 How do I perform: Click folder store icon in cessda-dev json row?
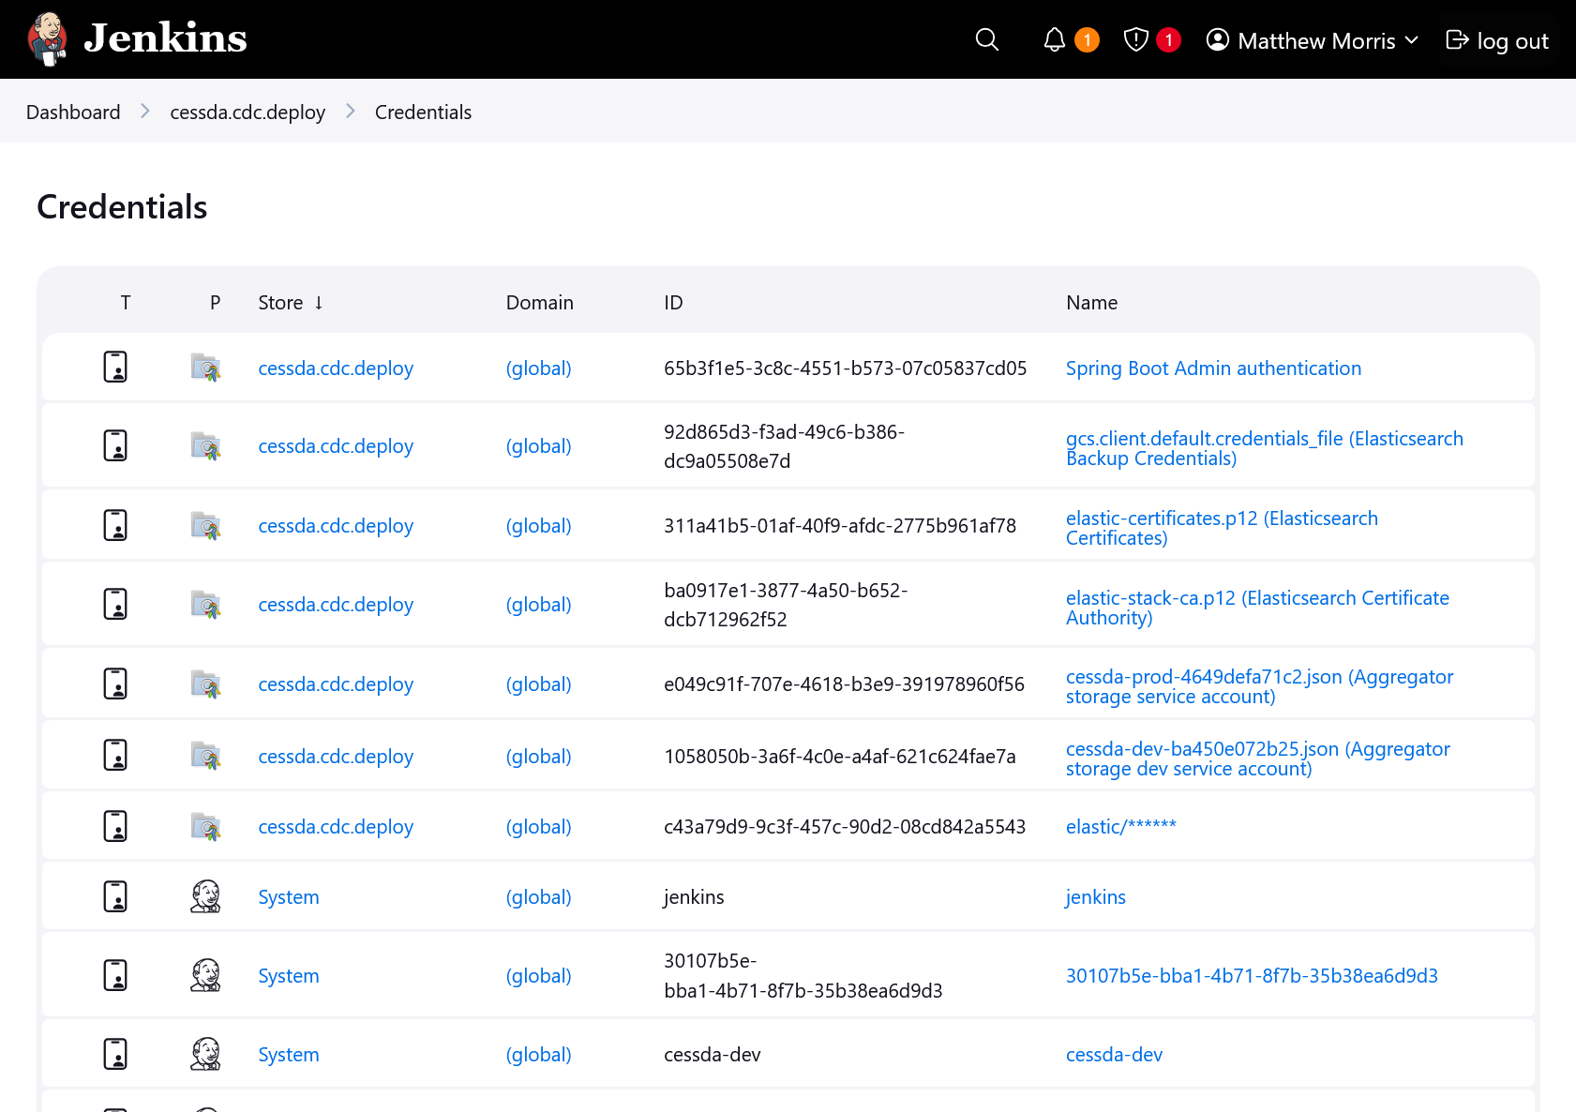click(205, 755)
